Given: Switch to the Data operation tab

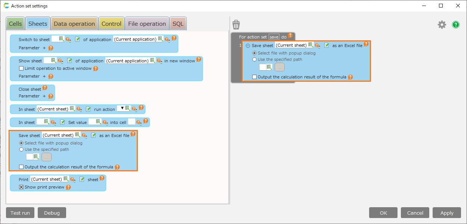Looking at the screenshot, I should pos(74,24).
